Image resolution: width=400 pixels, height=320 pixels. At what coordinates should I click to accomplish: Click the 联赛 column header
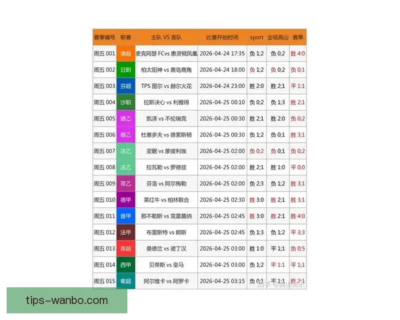[126, 37]
